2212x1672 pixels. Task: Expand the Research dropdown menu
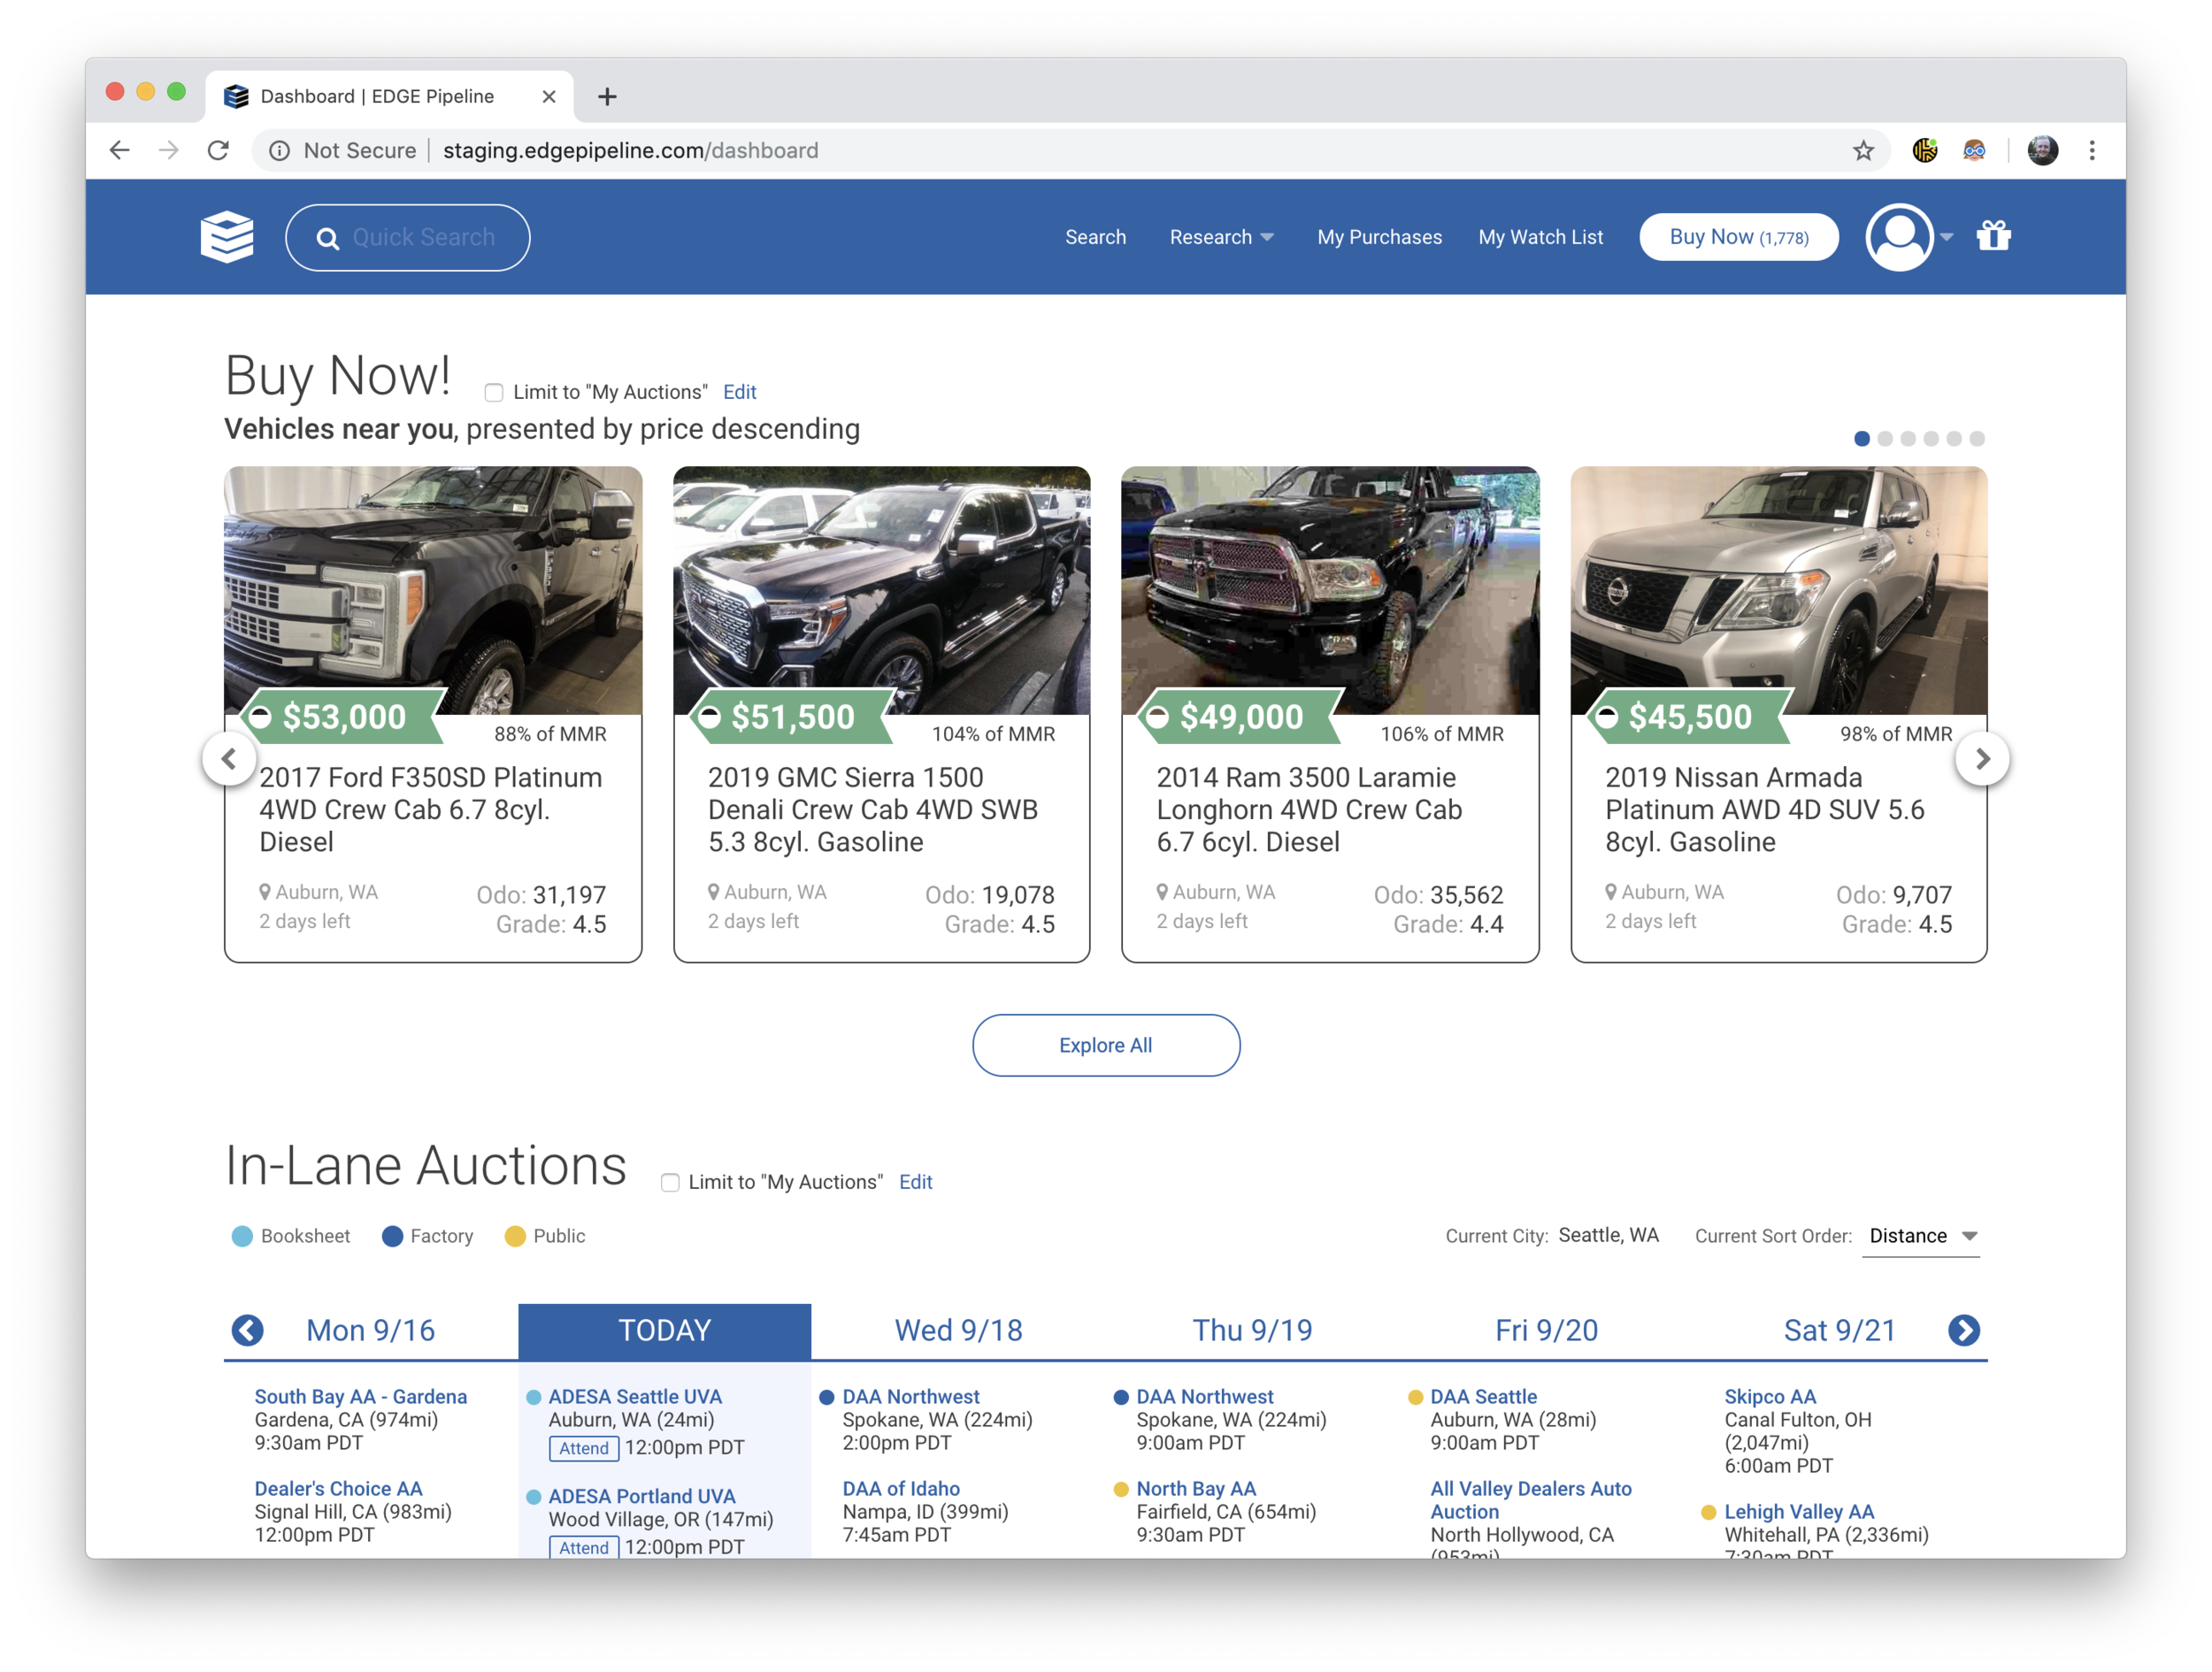click(1221, 237)
